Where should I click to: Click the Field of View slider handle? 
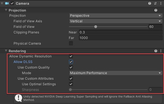coord(96,27)
